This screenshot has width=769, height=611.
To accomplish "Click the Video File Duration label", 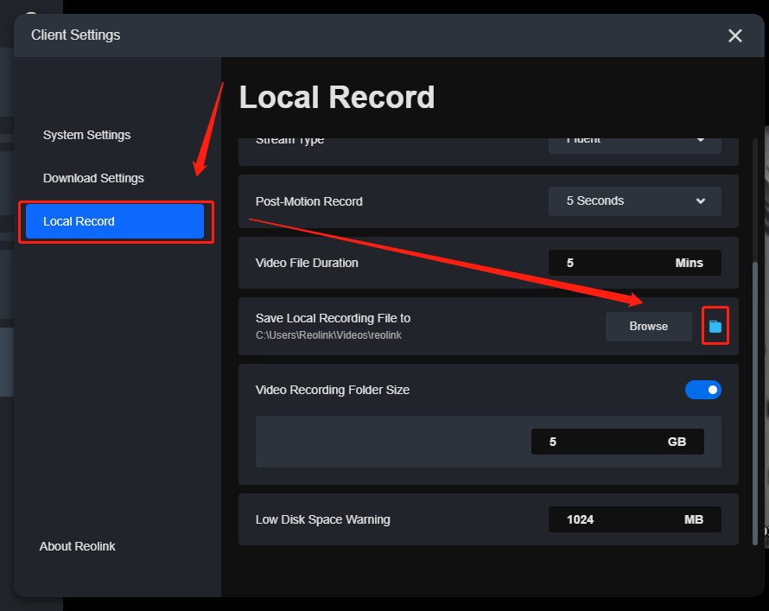I will tap(307, 263).
